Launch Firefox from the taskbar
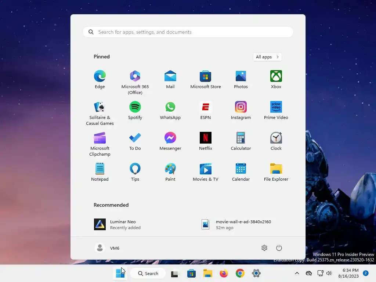 click(224, 273)
